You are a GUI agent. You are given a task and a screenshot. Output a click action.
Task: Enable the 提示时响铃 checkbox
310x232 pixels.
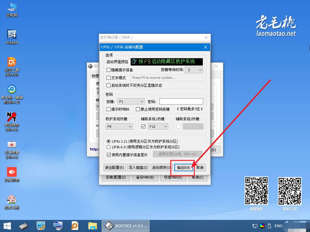pyautogui.click(x=108, y=109)
